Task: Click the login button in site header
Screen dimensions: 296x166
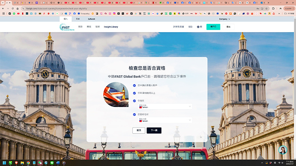Action: [228, 27]
